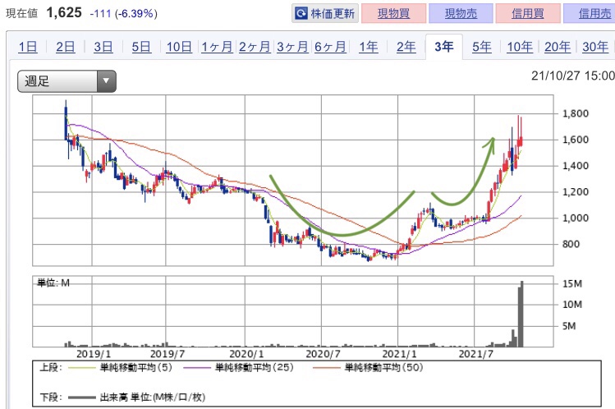Click the 株価更新 refresh icon button
Screen dimensions: 615x409
point(326,14)
